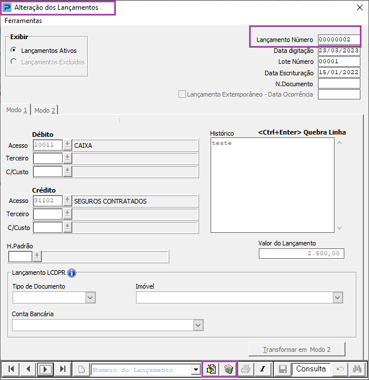Check Lançamento Extemporâneo checkbox
369x380 pixels.
182,94
